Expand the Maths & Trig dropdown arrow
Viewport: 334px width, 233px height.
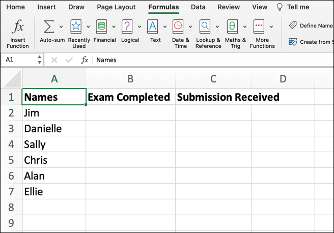[x=245, y=26]
